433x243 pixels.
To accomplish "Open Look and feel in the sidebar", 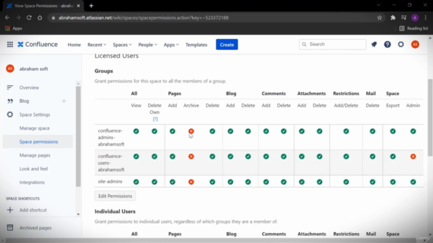I will (33, 169).
